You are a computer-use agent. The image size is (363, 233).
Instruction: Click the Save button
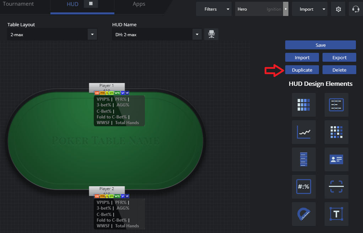click(320, 45)
